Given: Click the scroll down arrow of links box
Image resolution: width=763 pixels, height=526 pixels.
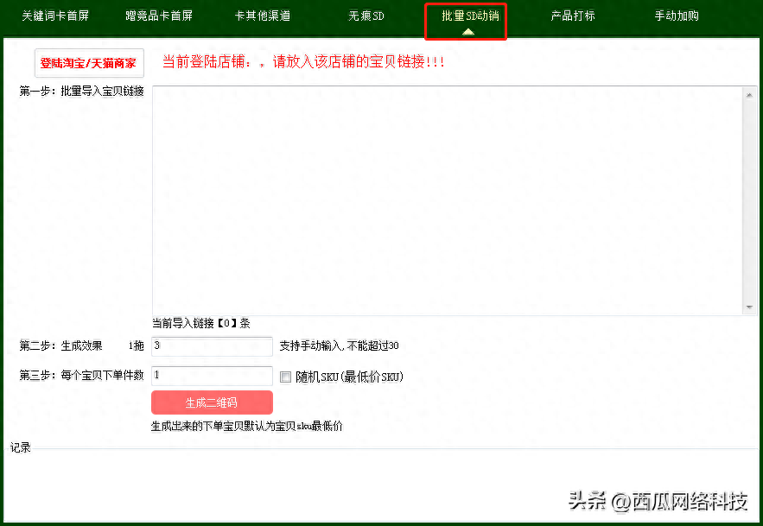Looking at the screenshot, I should click(x=749, y=307).
